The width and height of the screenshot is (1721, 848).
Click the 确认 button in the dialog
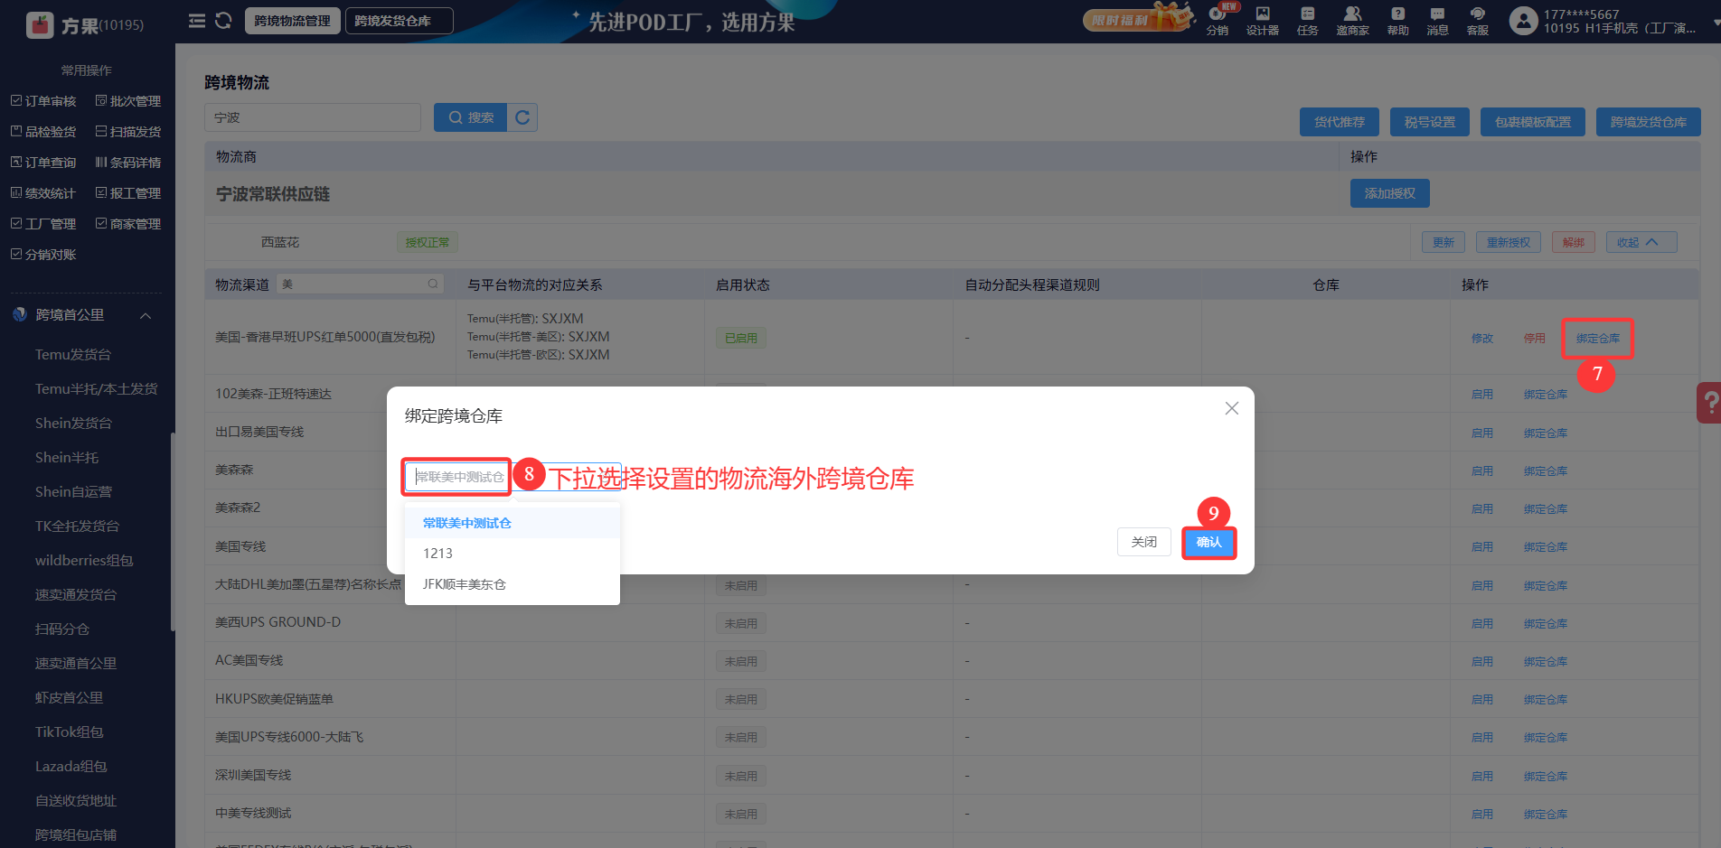(x=1208, y=542)
